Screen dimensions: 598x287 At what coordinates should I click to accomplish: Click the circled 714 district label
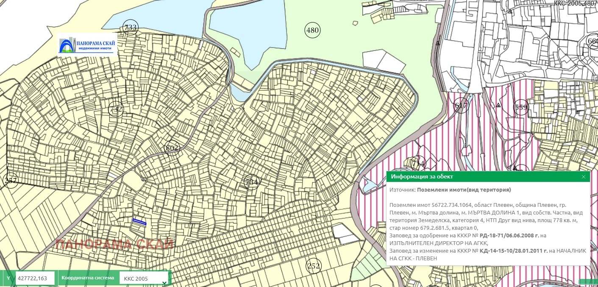418,163
